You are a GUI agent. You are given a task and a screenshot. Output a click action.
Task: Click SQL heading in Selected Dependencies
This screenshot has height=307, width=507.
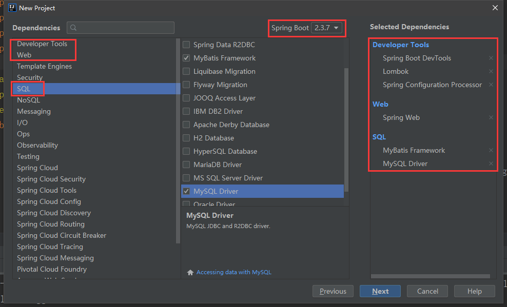[x=379, y=137]
